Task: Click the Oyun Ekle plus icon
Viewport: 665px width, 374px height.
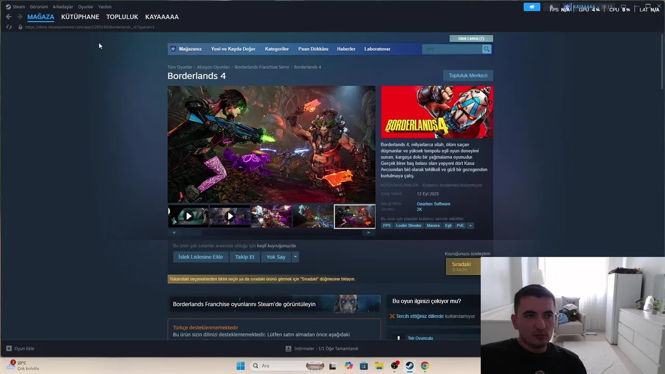Action: [9, 349]
